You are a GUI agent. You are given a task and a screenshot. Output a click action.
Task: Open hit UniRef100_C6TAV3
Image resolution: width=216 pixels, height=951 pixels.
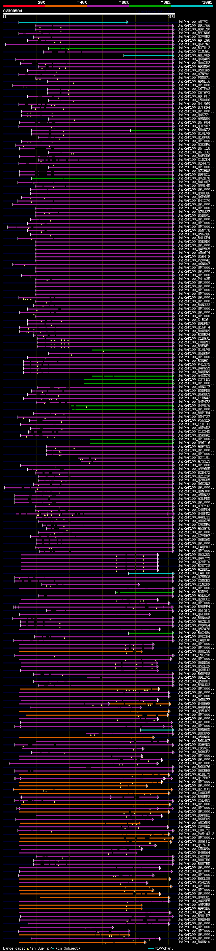(x=193, y=92)
